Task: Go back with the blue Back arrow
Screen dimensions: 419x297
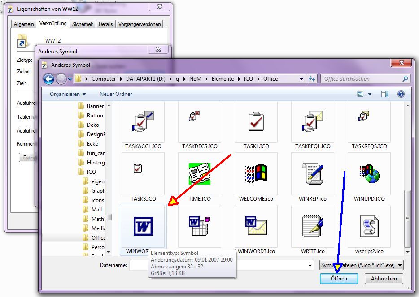Action: coord(48,79)
